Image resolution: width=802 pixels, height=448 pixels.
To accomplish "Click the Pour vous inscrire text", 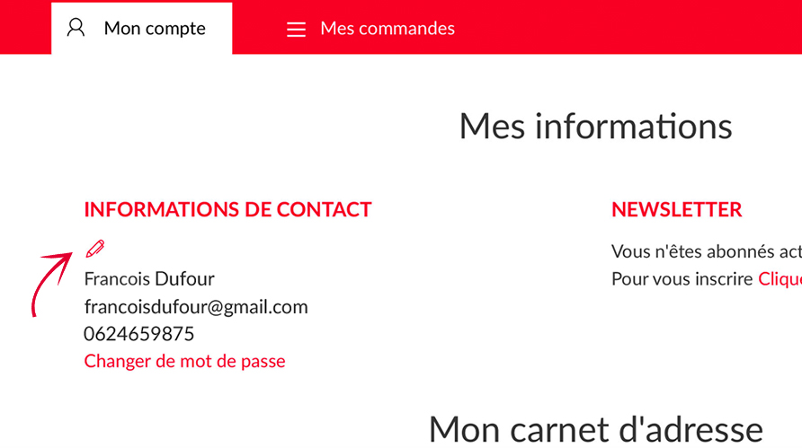I will [x=682, y=278].
